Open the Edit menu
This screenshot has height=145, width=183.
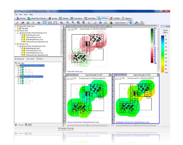(x=21, y=15)
